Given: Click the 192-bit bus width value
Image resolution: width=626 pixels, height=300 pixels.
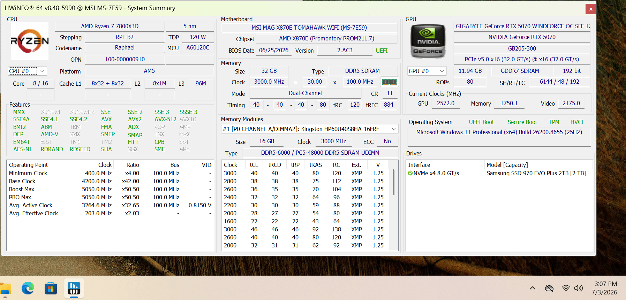Looking at the screenshot, I should pyautogui.click(x=572, y=71).
